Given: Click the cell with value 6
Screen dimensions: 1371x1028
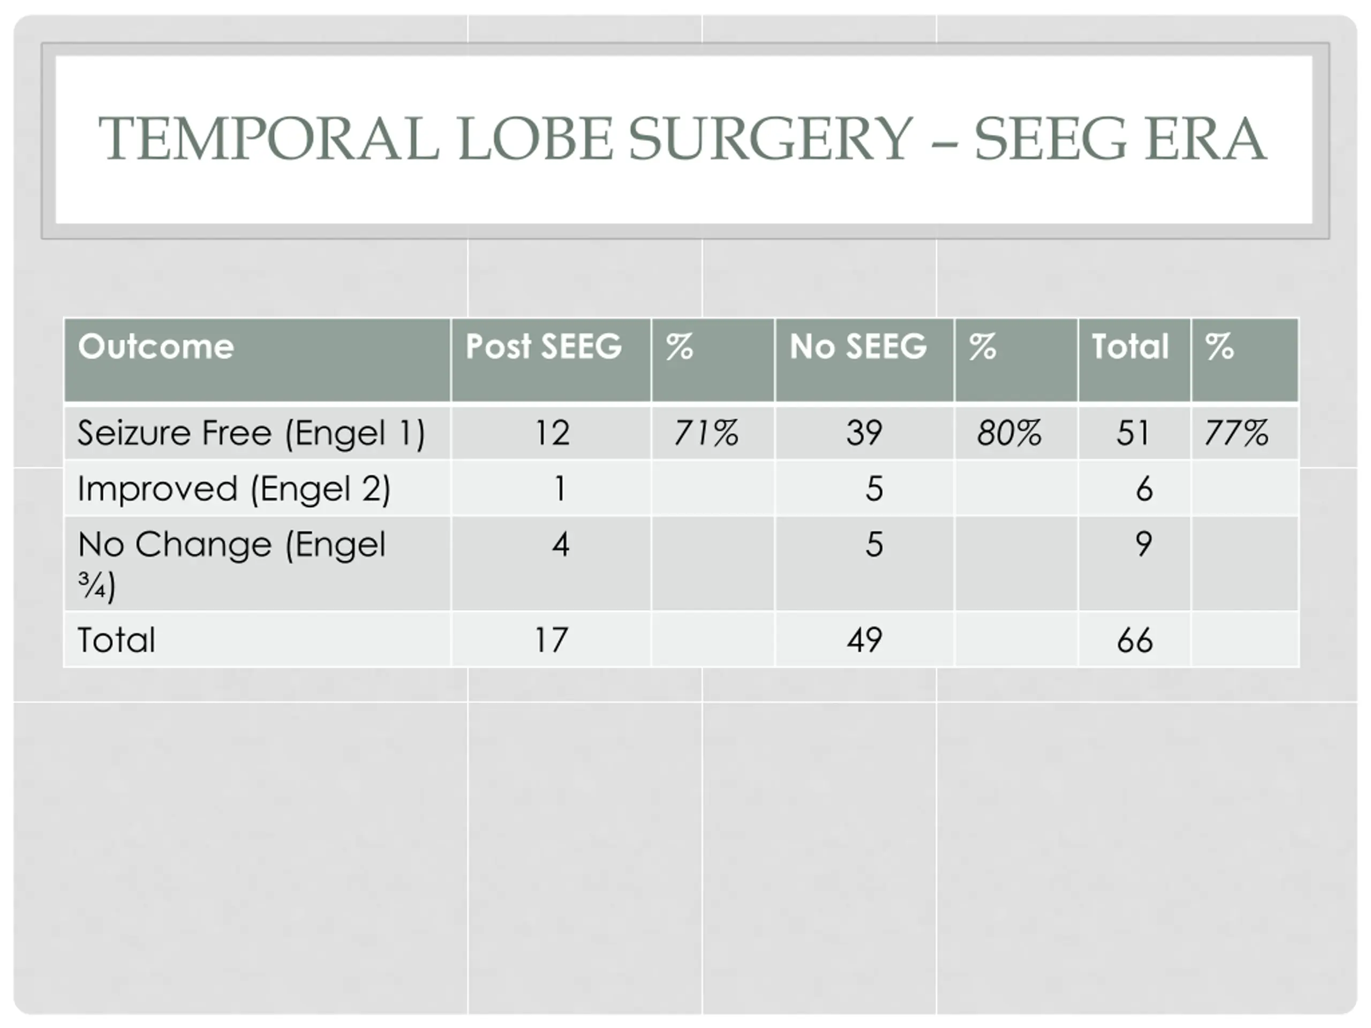Looking at the screenshot, I should point(1134,488).
